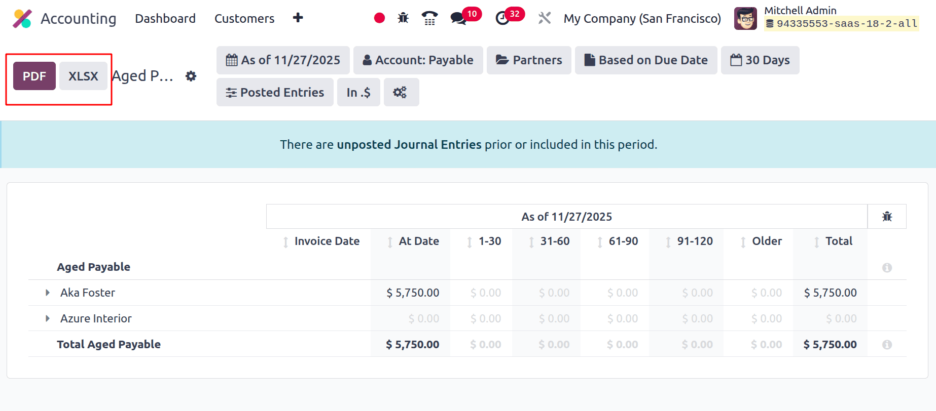Click the Aged Payable section header

[93, 267]
